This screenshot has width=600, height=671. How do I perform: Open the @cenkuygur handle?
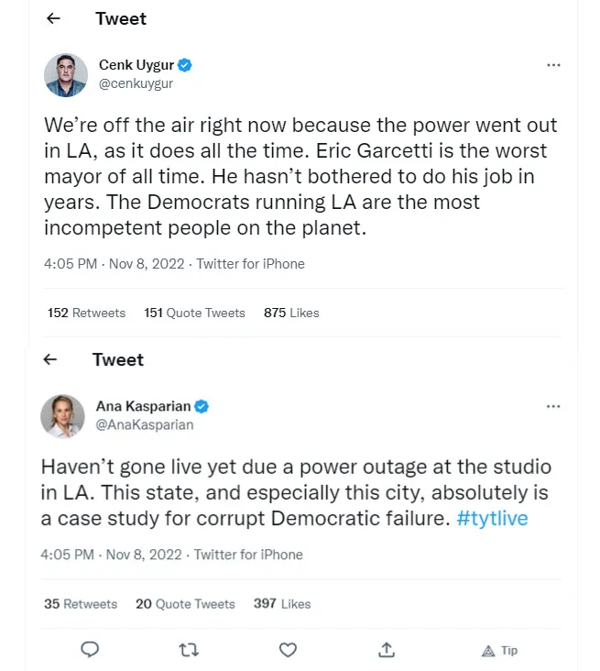tap(136, 83)
